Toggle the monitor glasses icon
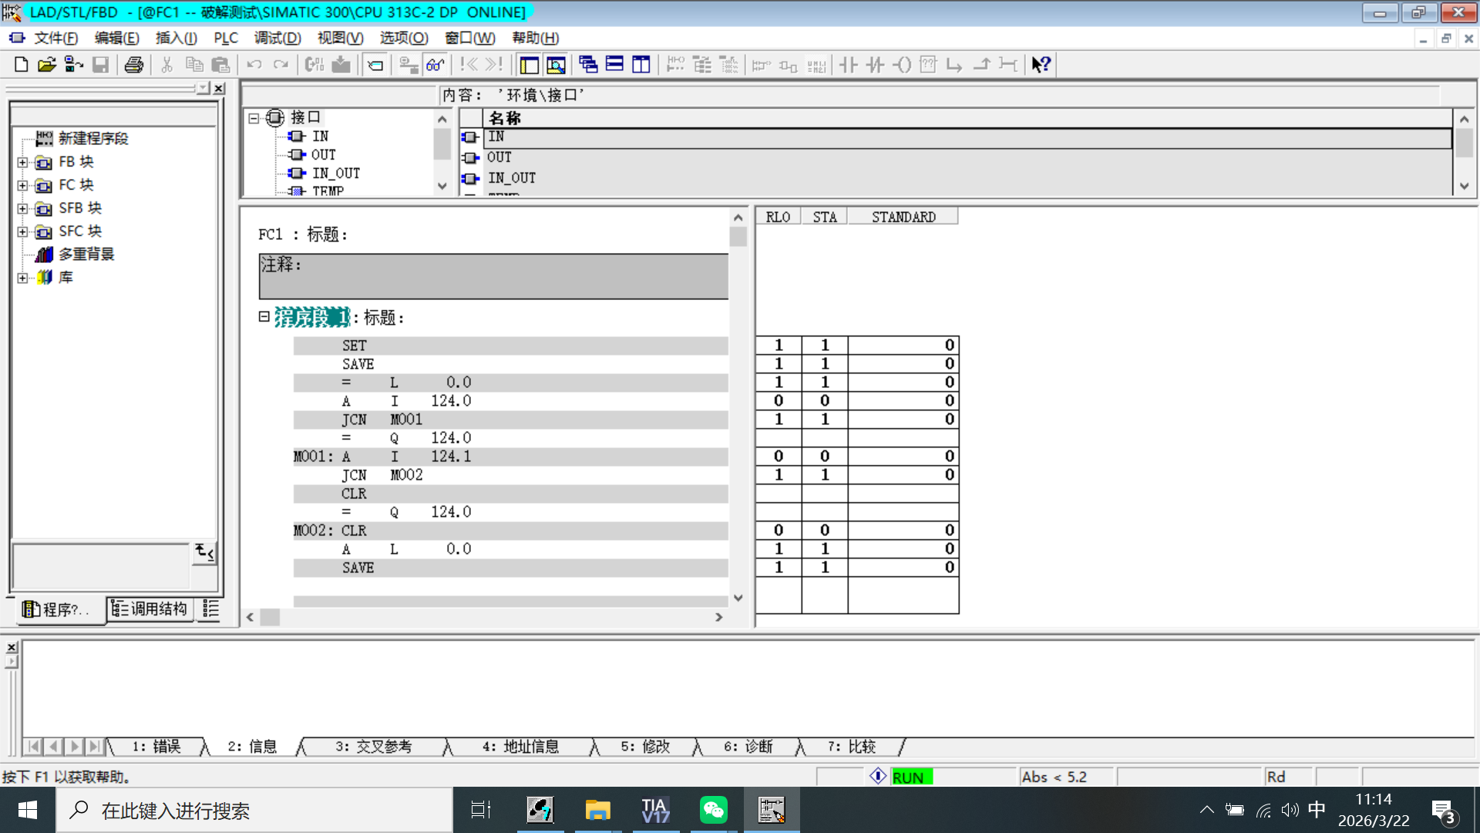 (436, 65)
